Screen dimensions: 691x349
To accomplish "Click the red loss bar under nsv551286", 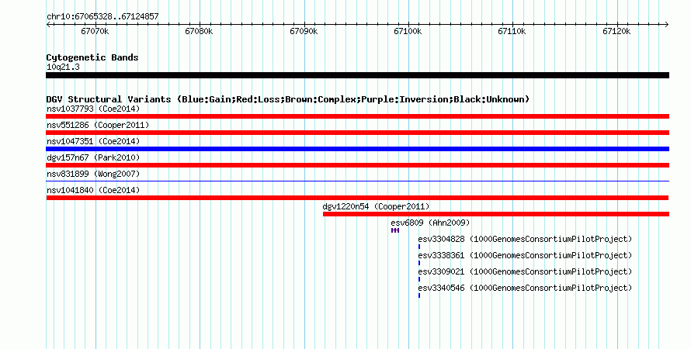I will [357, 133].
